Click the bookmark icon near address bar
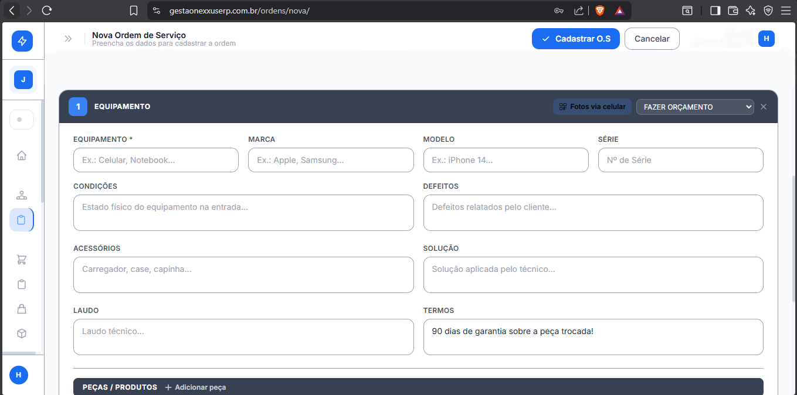This screenshot has height=395, width=797. [x=134, y=11]
